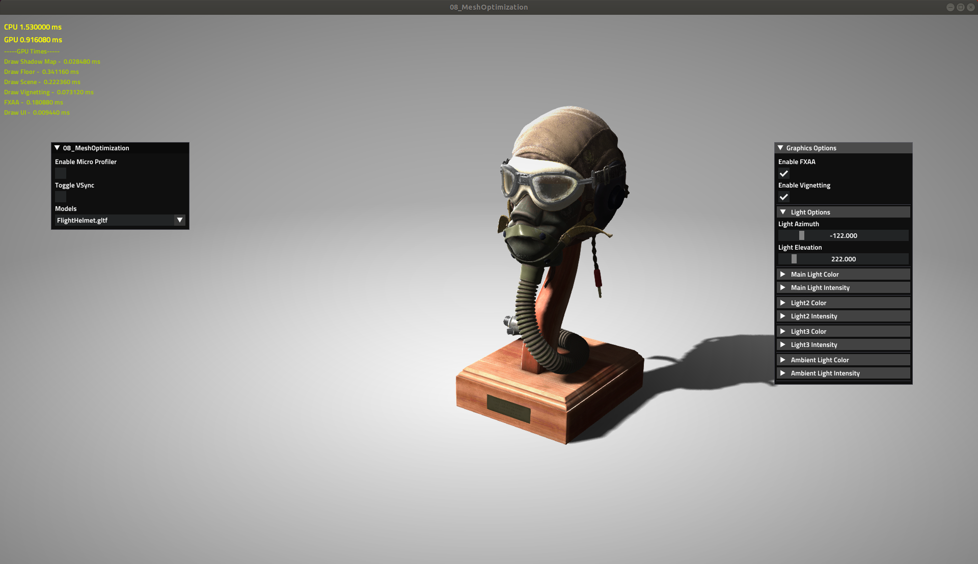Collapse the Light Options section
The width and height of the screenshot is (978, 564).
point(783,212)
